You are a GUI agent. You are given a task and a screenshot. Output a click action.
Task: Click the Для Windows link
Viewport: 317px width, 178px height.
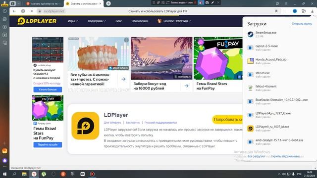tap(112, 123)
